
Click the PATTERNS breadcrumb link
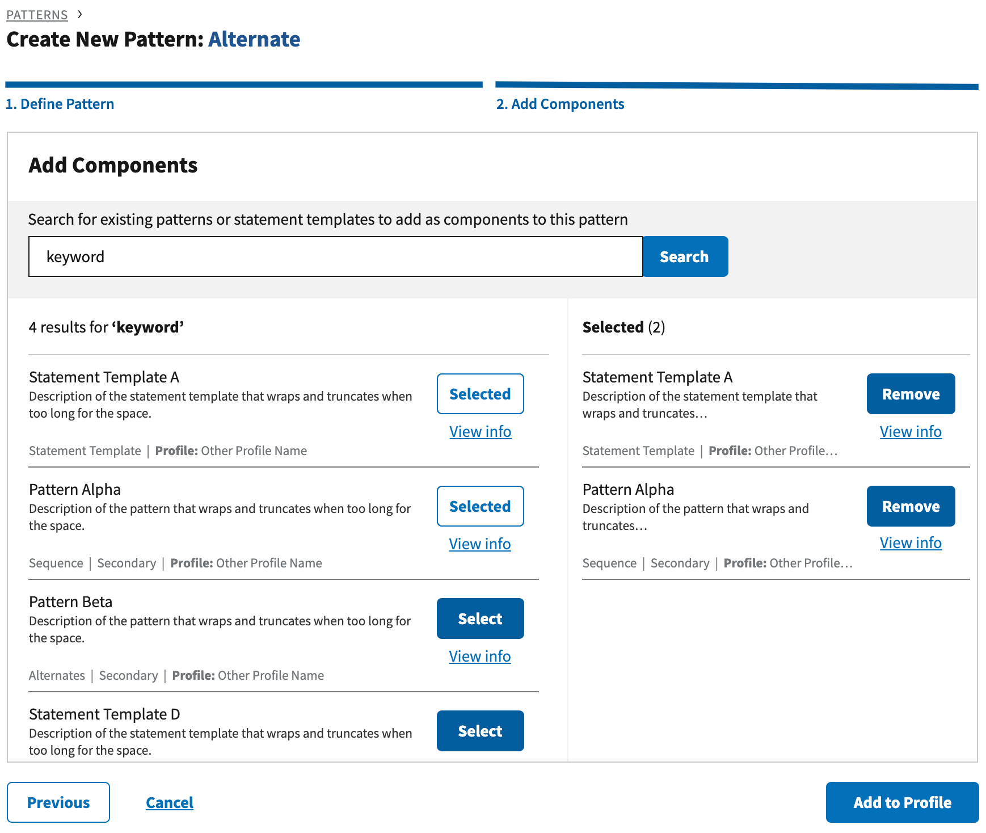point(37,15)
